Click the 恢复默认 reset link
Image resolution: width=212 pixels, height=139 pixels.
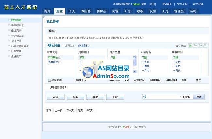pos(84,46)
